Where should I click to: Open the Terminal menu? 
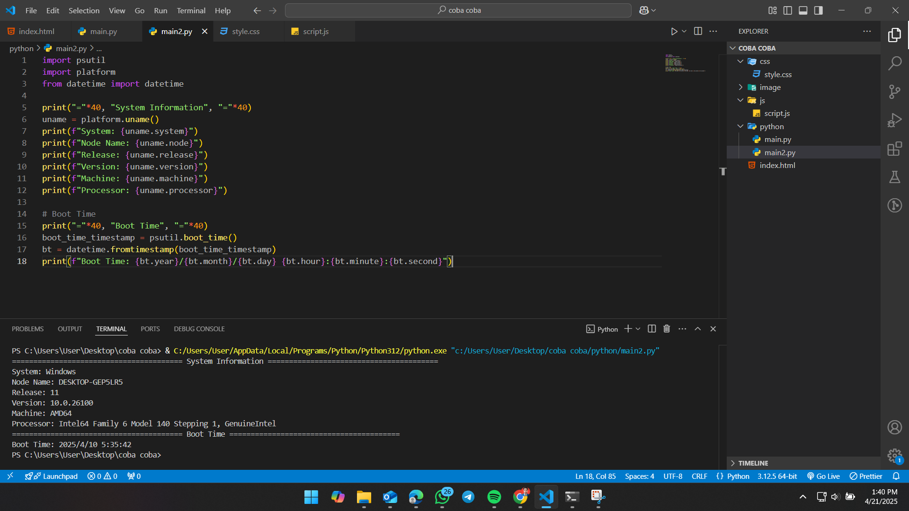(x=191, y=10)
